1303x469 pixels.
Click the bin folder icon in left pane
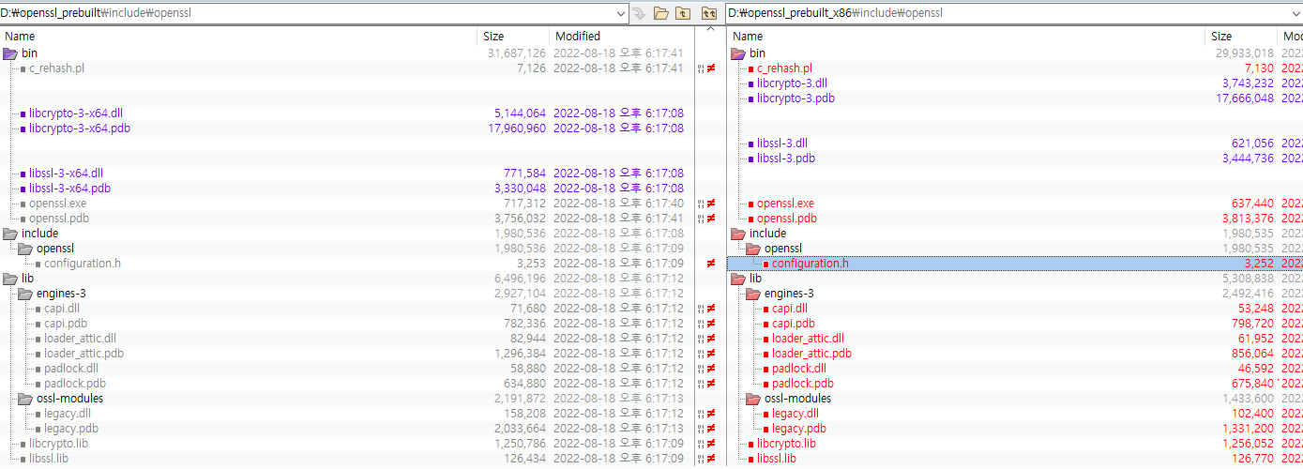coord(10,53)
